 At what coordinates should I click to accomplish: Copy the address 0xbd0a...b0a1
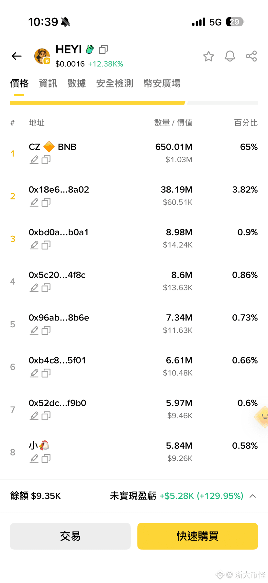(46, 245)
